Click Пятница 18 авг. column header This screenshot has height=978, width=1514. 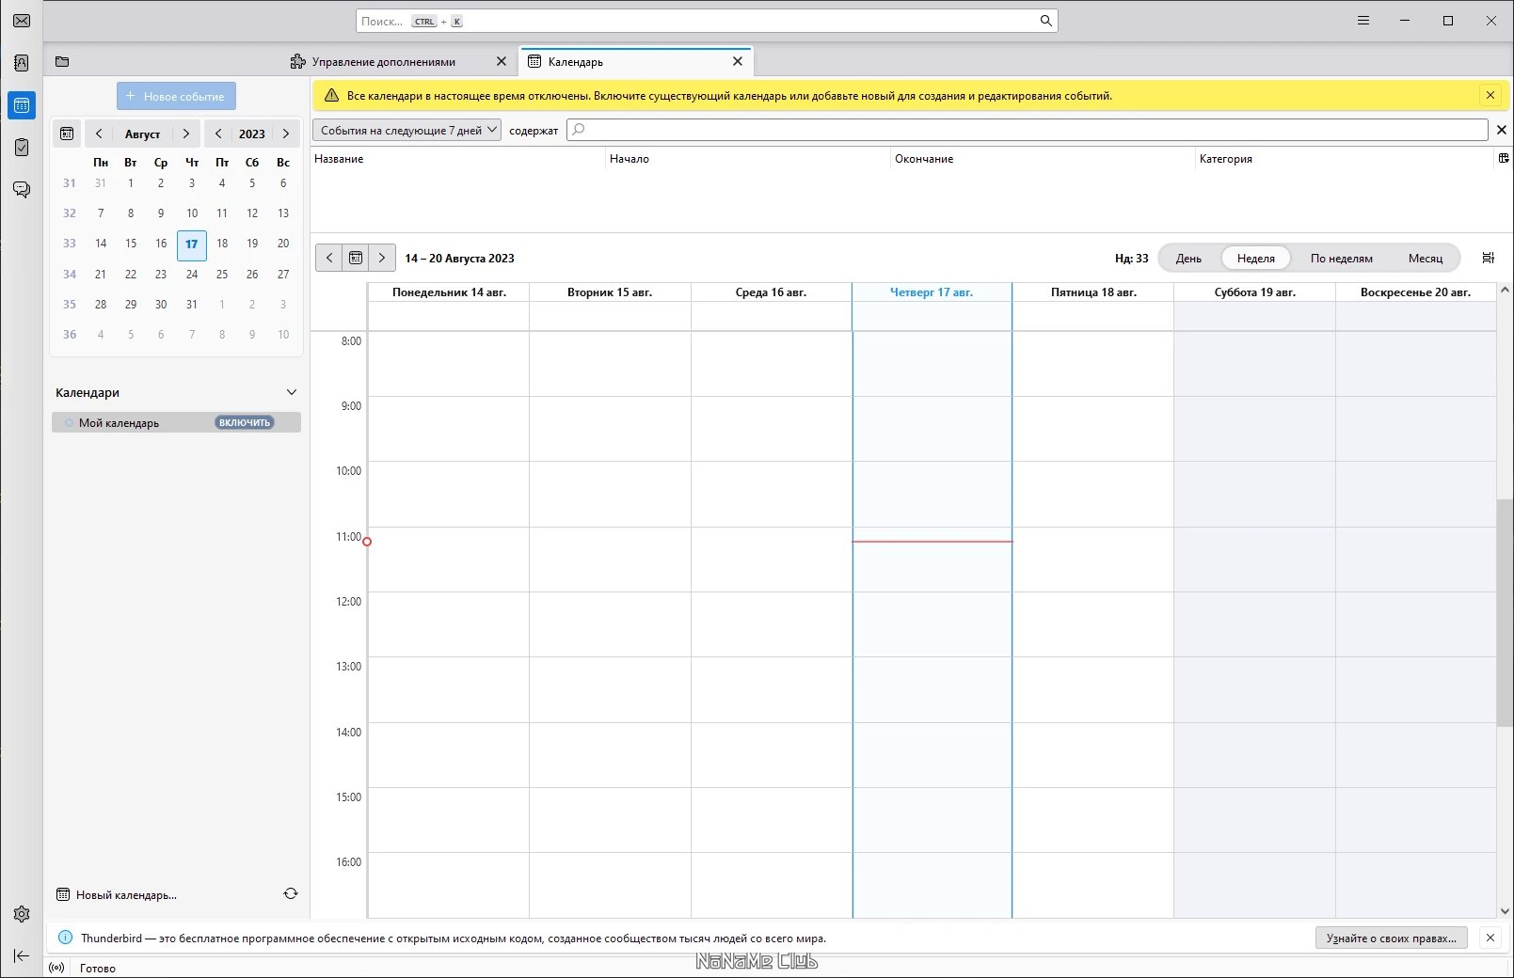1093,292
